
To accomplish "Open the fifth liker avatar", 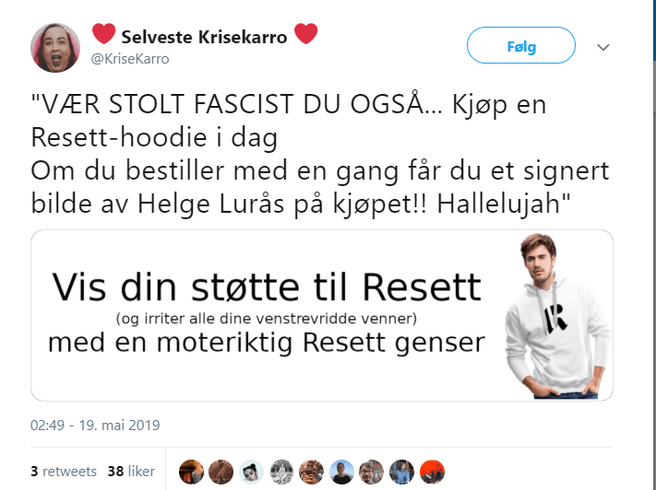I will 311,472.
